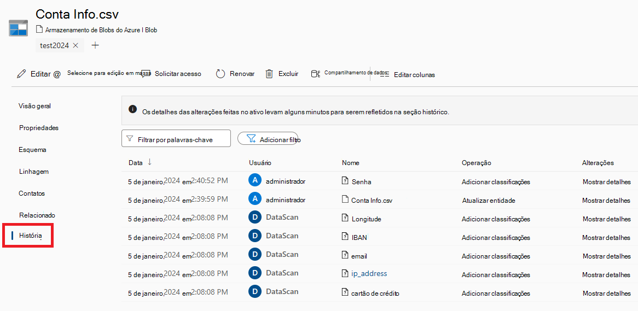The width and height of the screenshot is (638, 311).
Task: Click the Renovar refresh icon
Action: pos(221,74)
